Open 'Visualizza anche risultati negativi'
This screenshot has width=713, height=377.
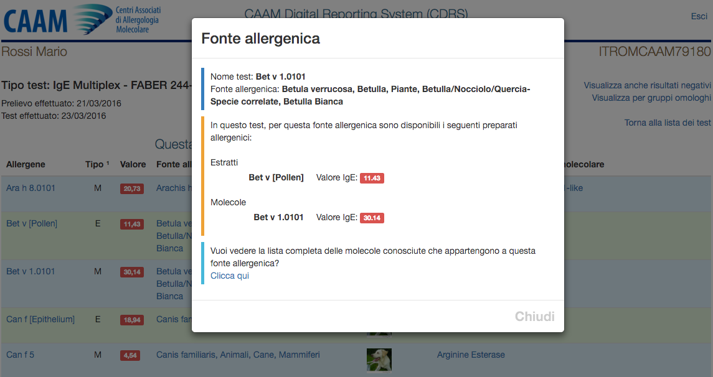(x=647, y=85)
